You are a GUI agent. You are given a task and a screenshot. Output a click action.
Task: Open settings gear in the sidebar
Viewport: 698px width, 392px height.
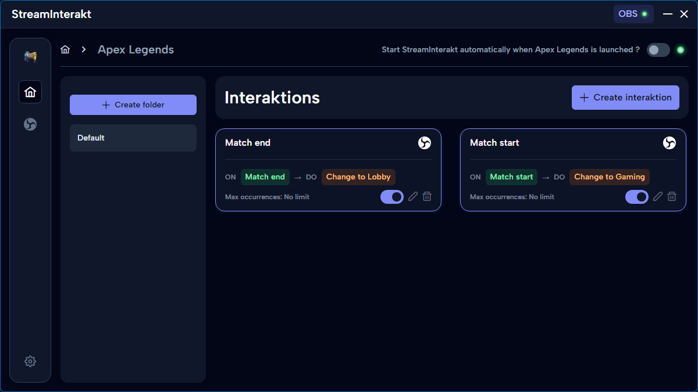(30, 361)
